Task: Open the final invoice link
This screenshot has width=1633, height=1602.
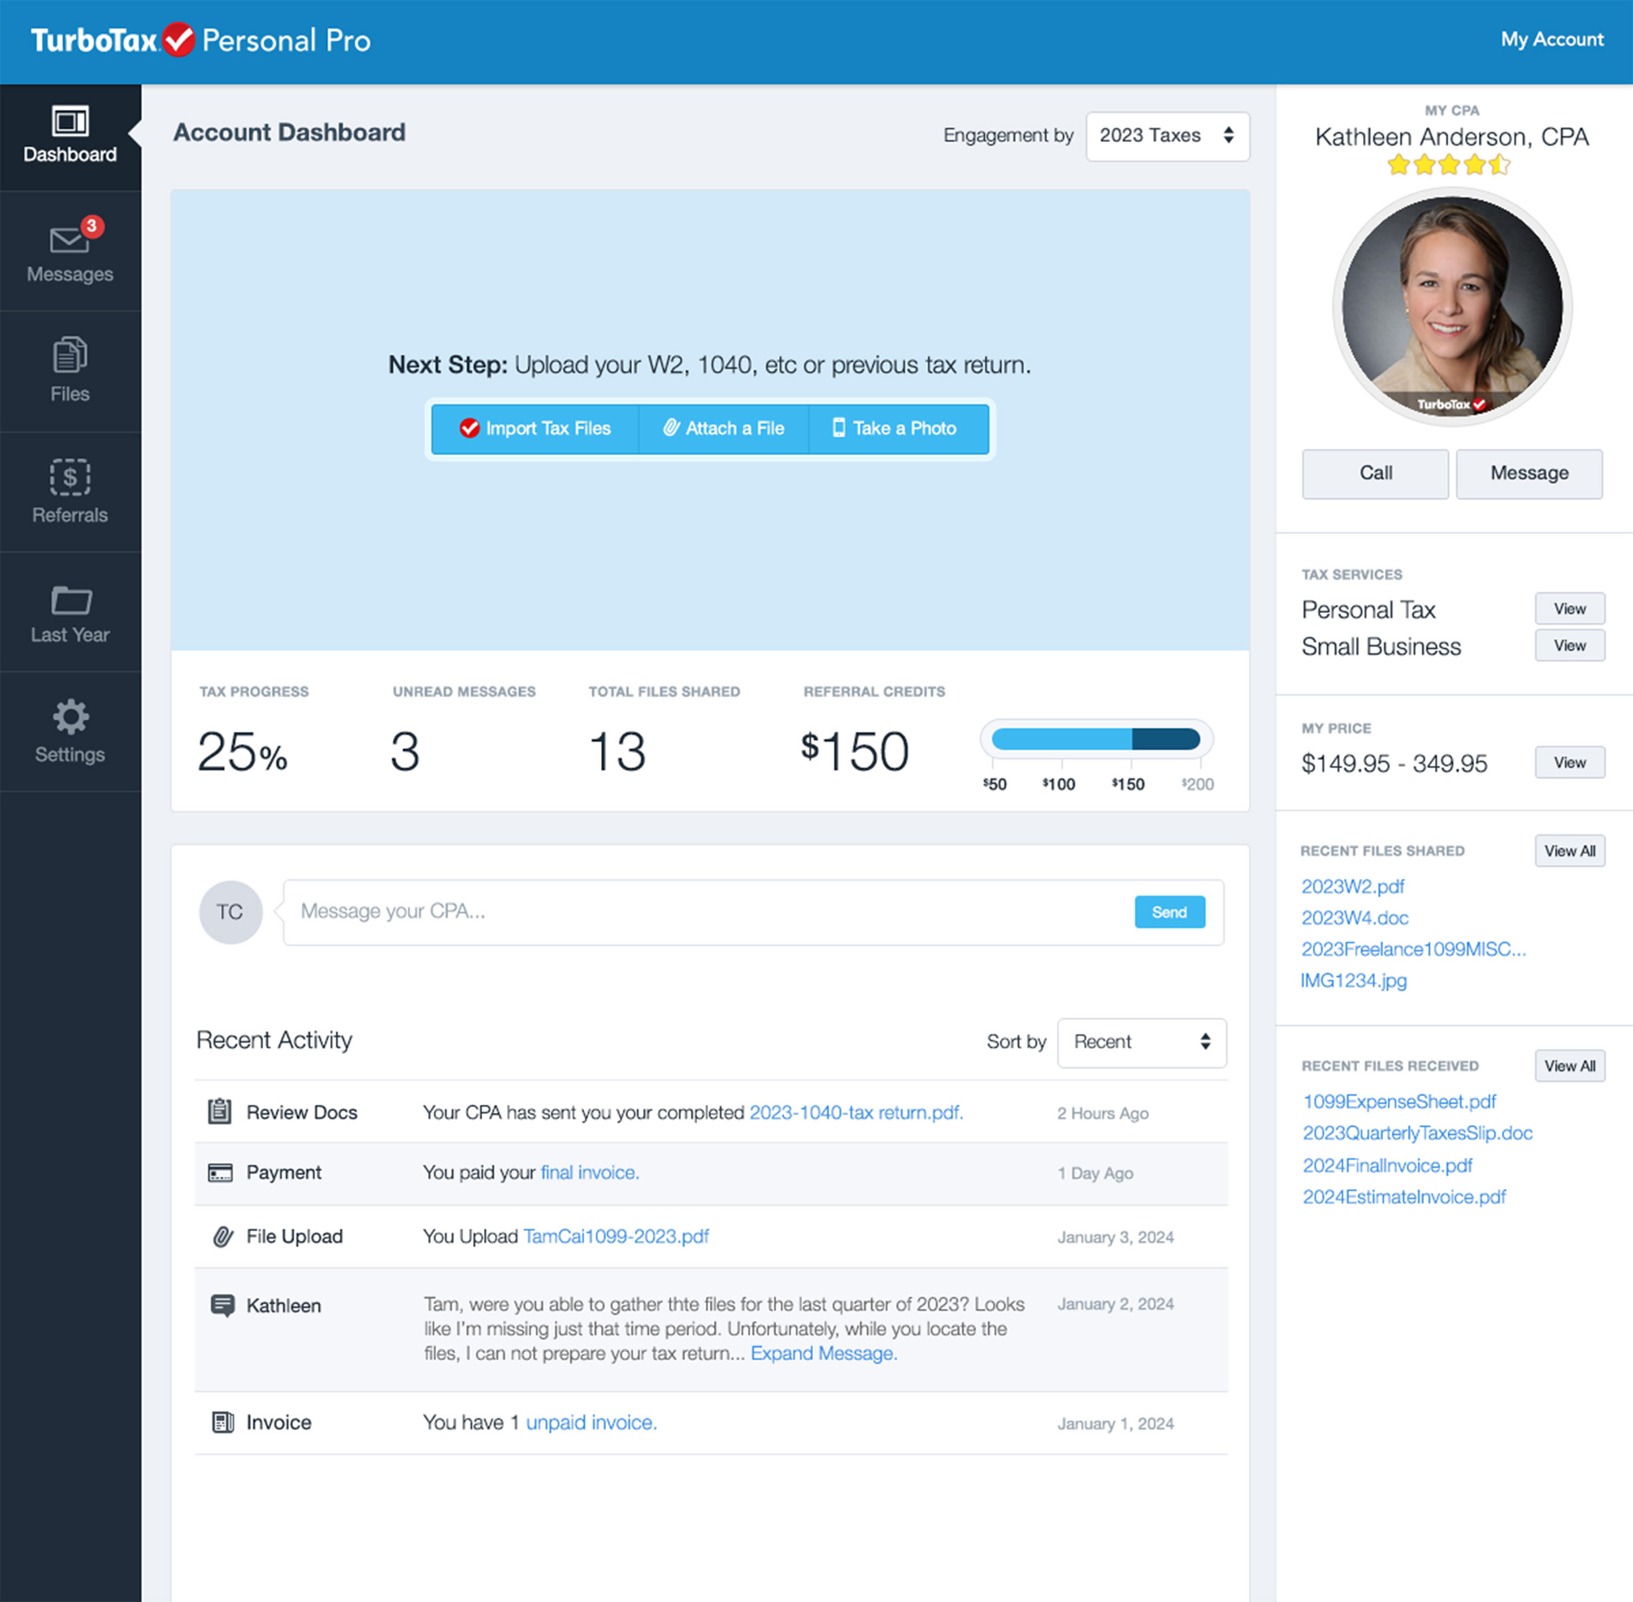Action: (589, 1172)
